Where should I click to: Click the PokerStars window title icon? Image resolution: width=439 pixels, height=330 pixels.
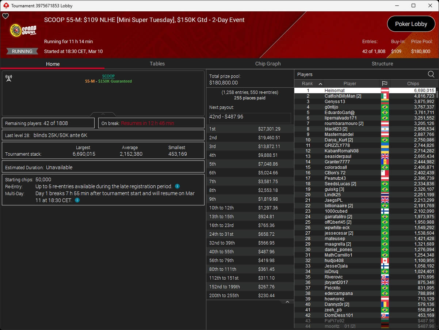point(6,6)
